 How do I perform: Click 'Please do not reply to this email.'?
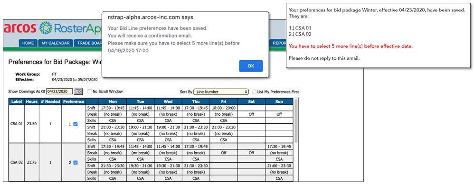coord(324,58)
